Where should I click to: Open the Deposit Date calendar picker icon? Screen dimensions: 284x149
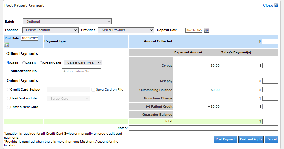(x=207, y=30)
